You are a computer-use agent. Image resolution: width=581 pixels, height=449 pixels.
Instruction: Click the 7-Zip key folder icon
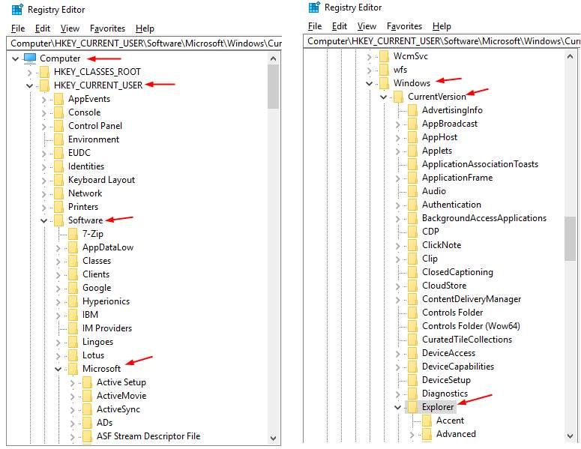coord(73,234)
